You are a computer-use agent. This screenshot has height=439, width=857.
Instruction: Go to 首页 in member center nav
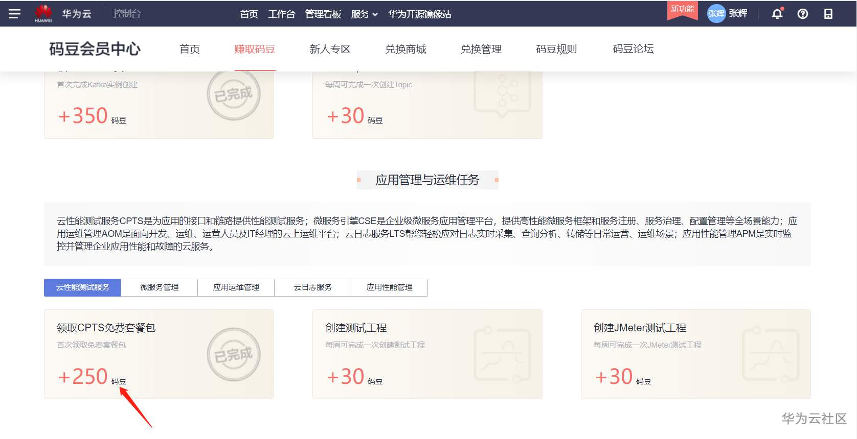pyautogui.click(x=190, y=49)
